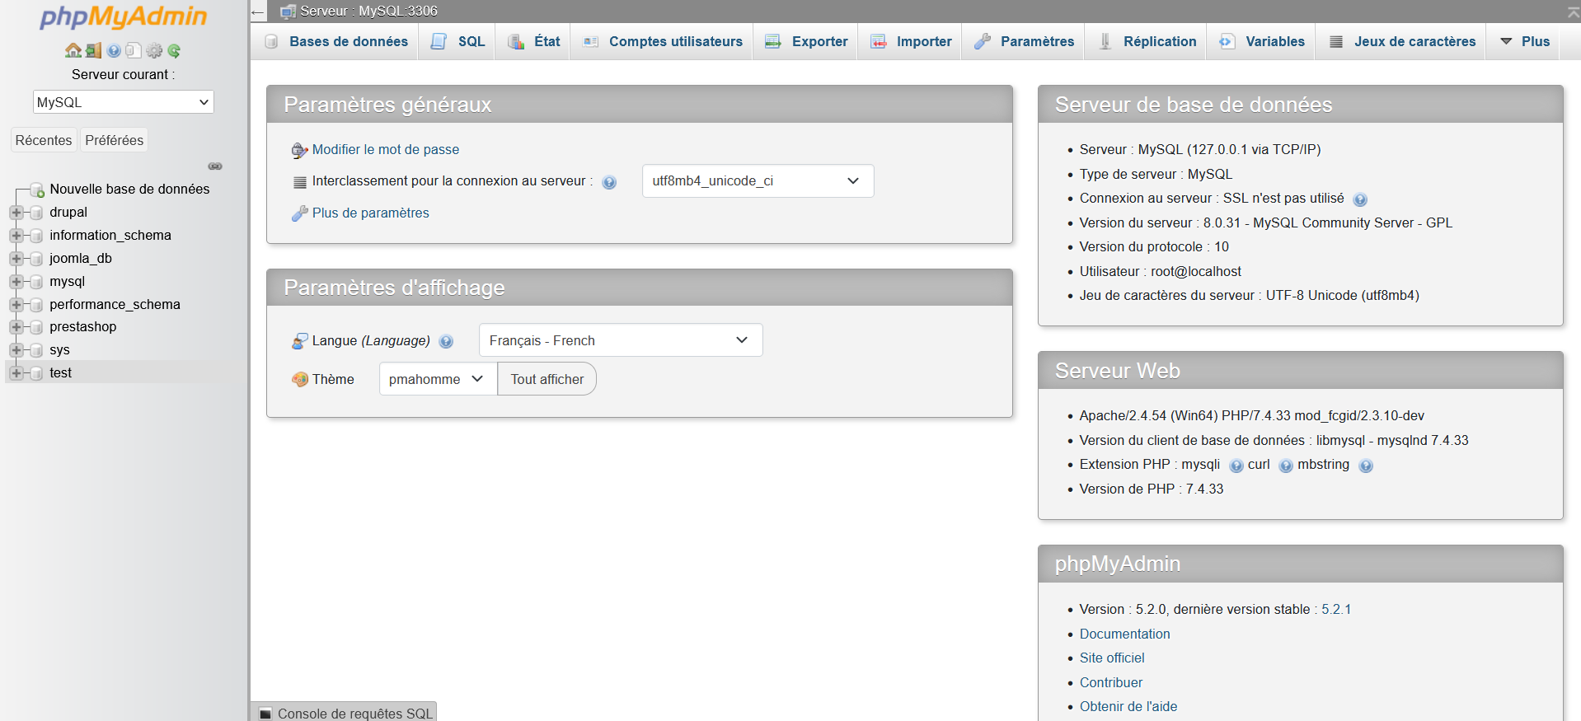The image size is (1581, 721).
Task: Click help icon next to Interclassement label
Action: (x=609, y=182)
